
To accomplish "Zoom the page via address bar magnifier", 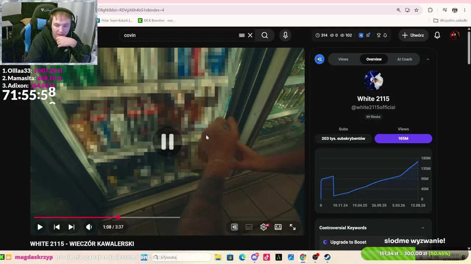I will point(399,10).
